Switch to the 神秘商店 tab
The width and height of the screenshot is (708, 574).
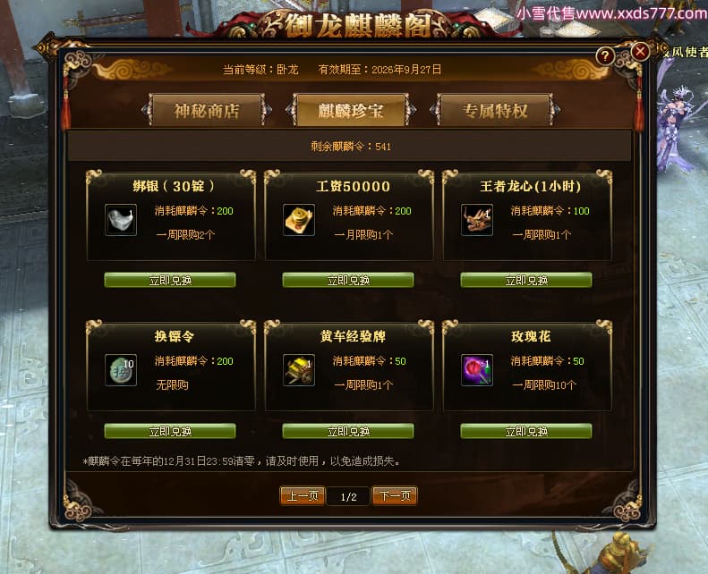tap(207, 111)
